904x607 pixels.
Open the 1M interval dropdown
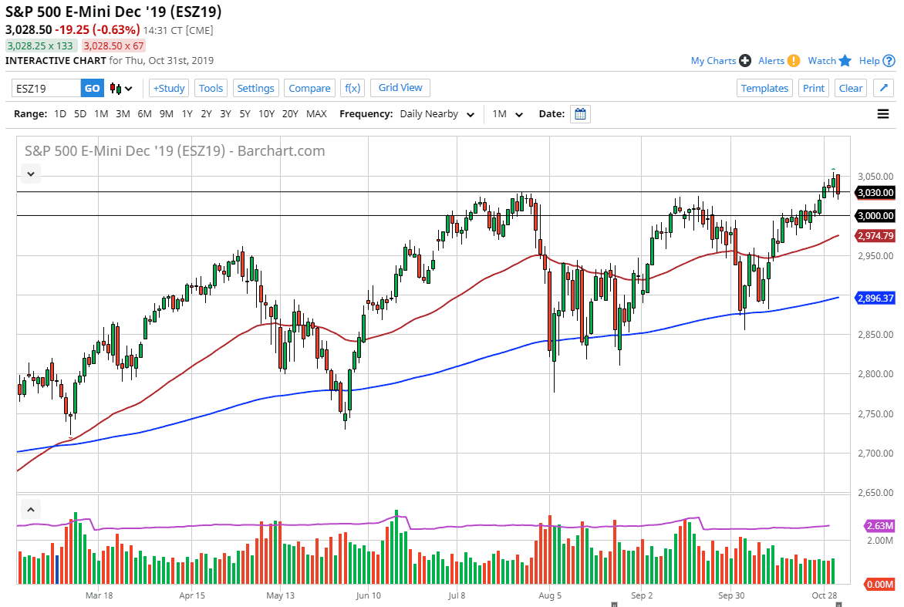pos(508,113)
